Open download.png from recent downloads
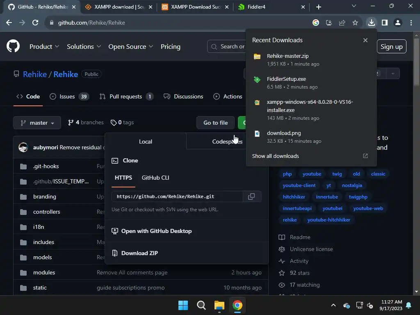This screenshot has width=420, height=315. pos(311,137)
